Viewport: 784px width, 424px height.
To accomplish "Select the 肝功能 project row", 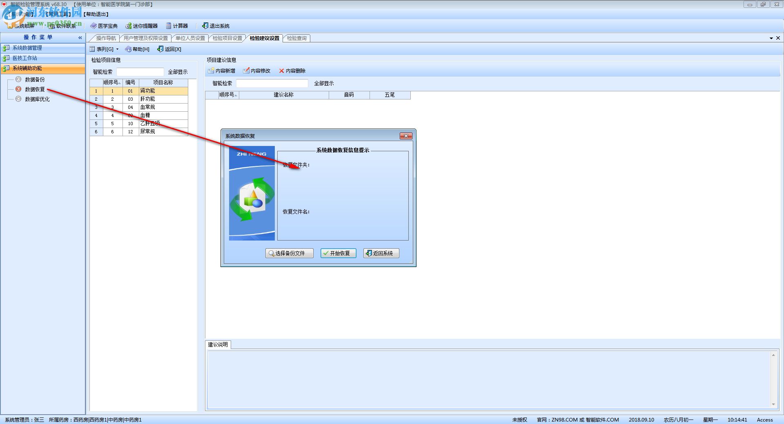I will tap(139, 99).
